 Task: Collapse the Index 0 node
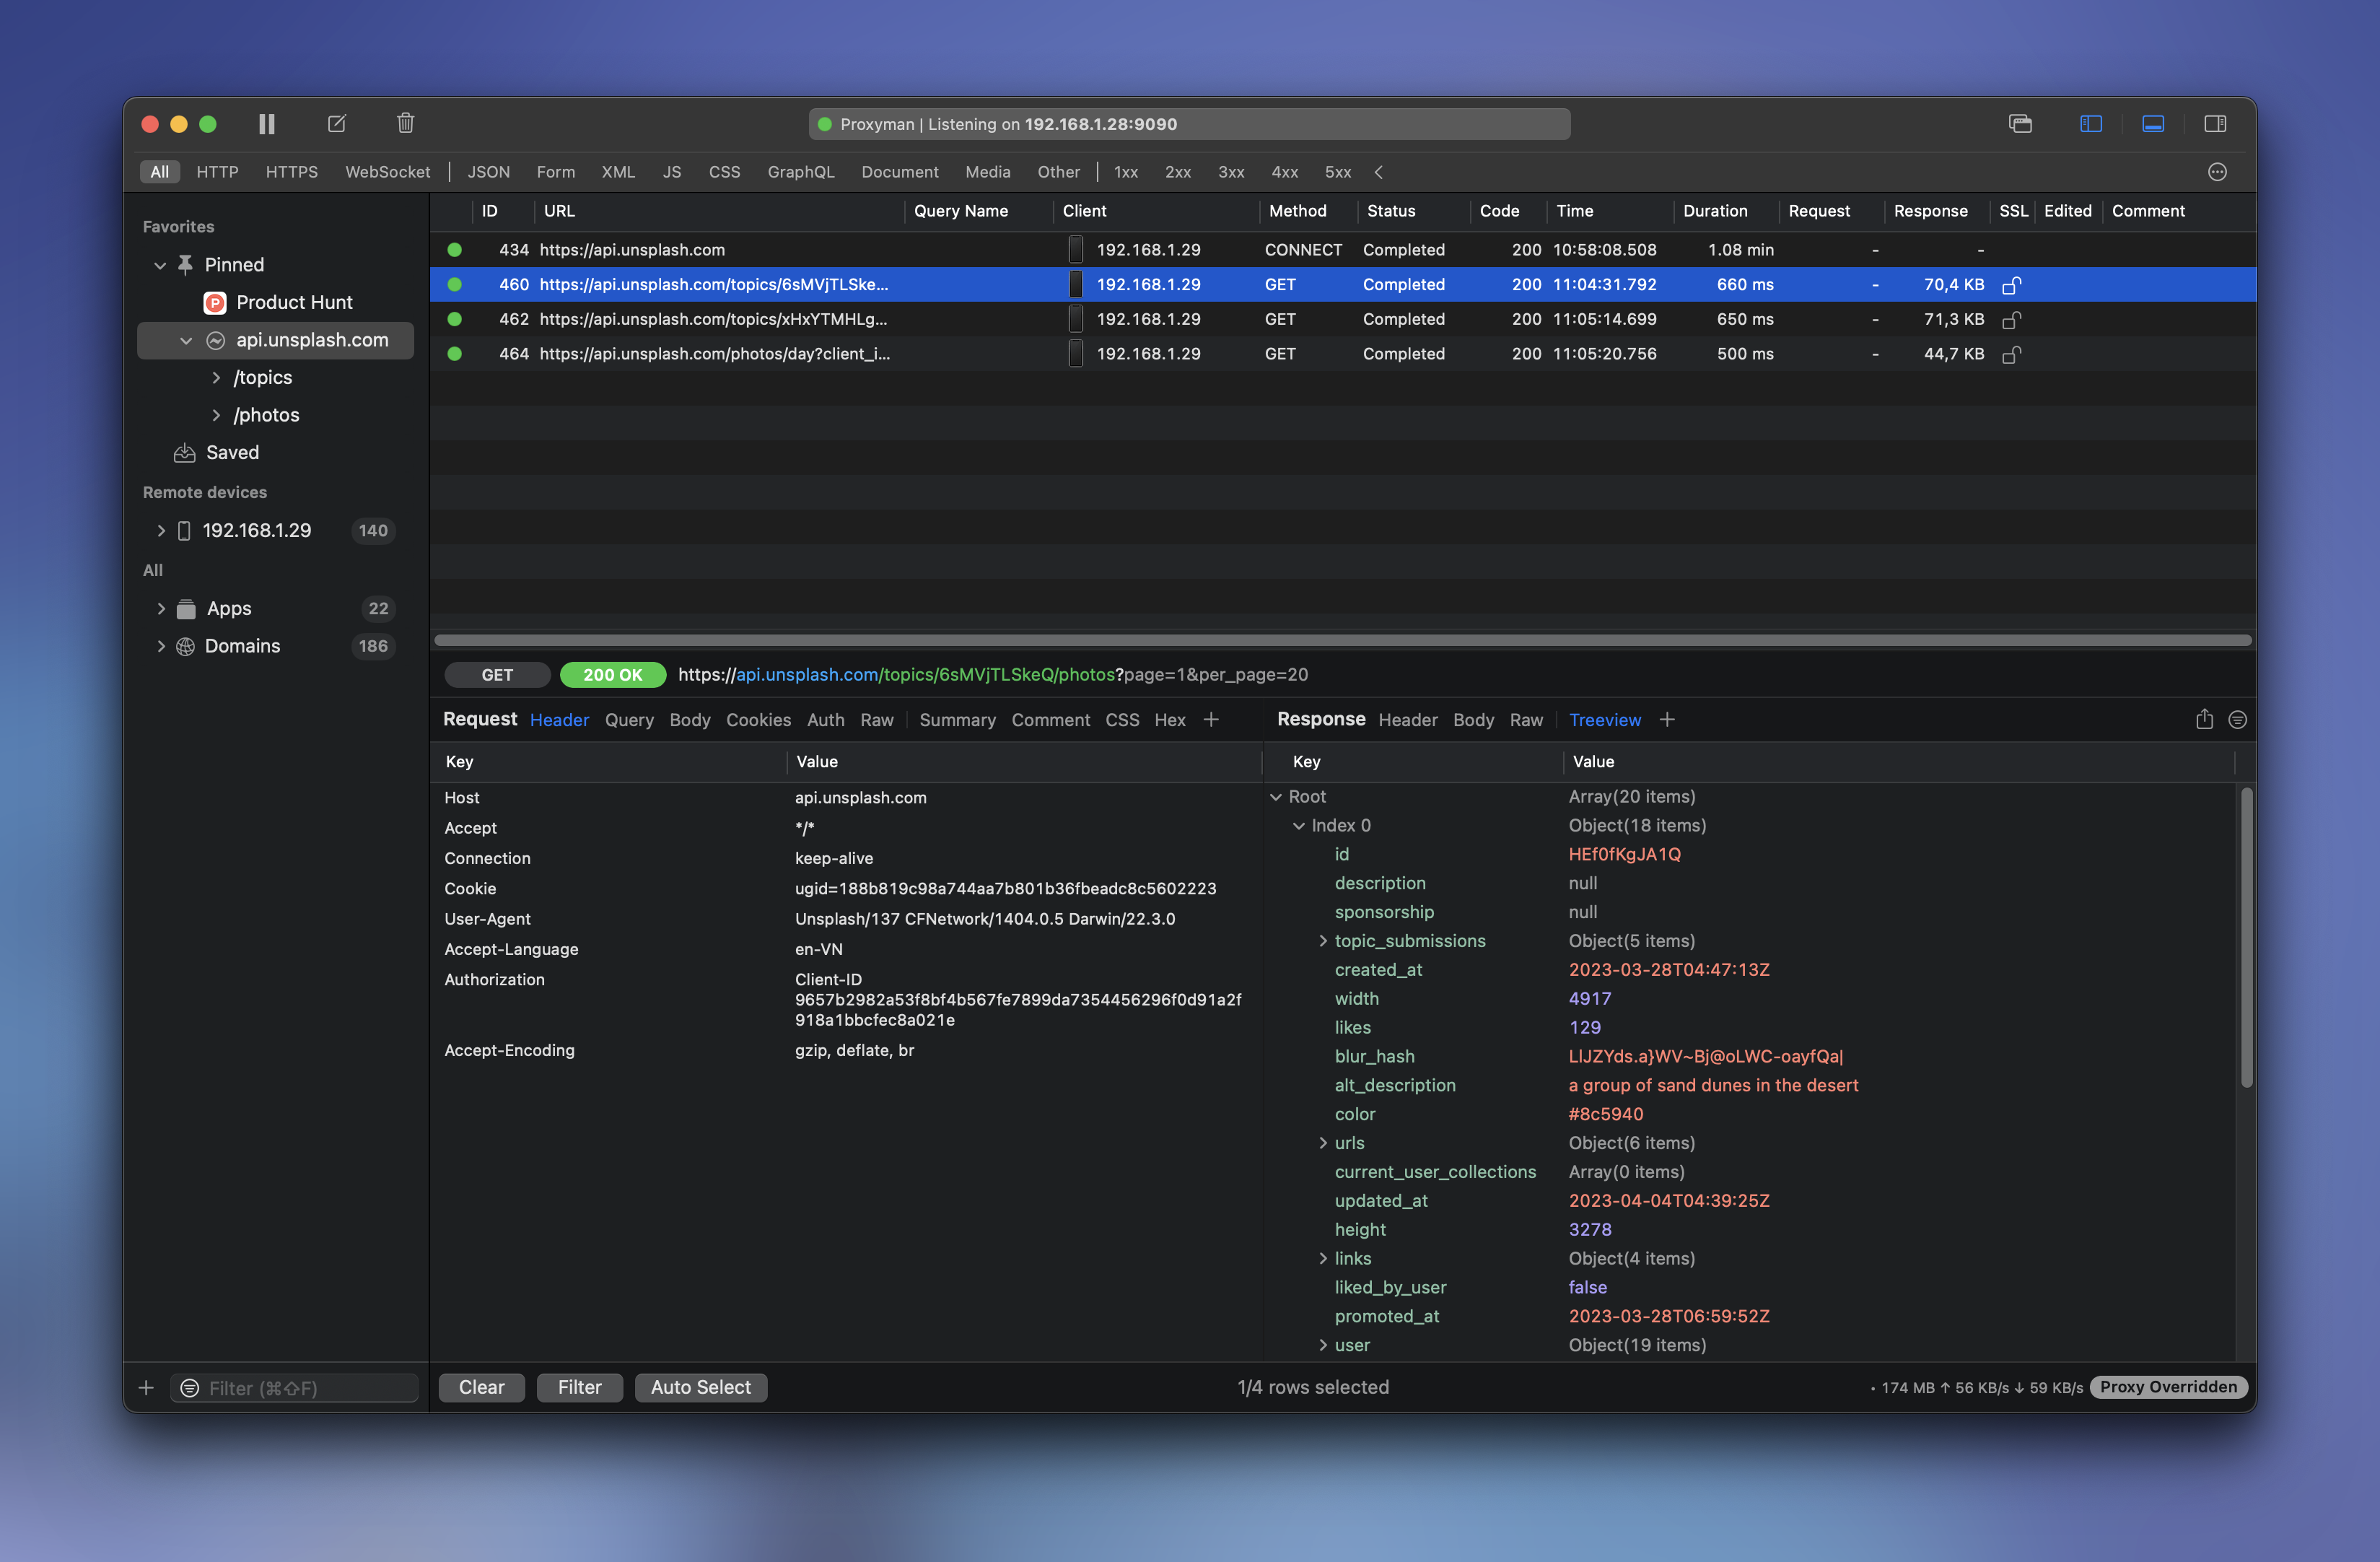(x=1299, y=826)
